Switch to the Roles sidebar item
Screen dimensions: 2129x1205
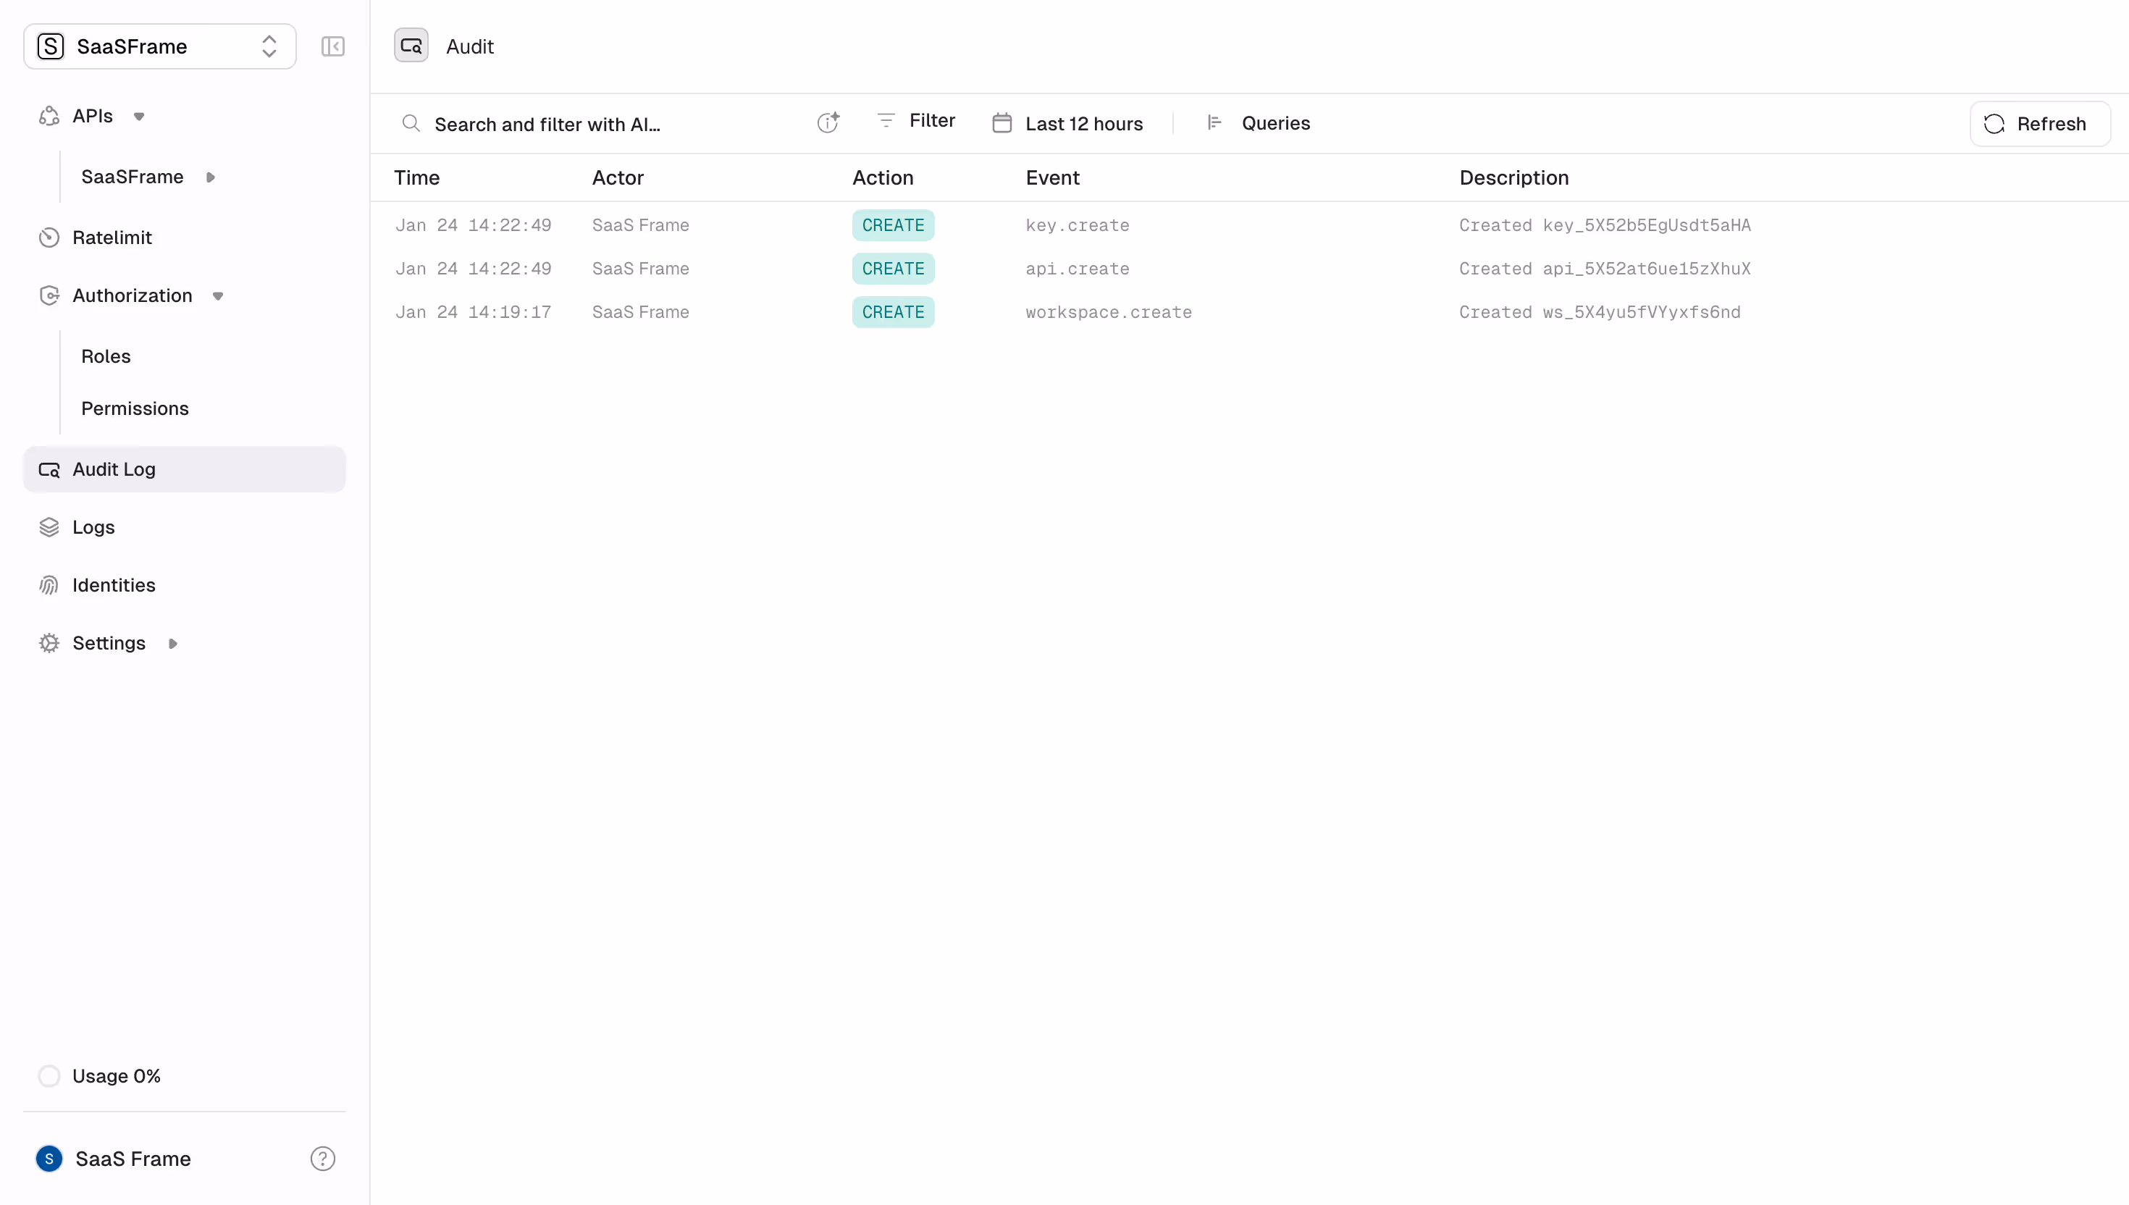(106, 356)
